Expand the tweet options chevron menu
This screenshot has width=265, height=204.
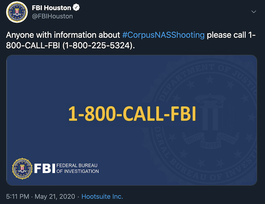click(254, 12)
